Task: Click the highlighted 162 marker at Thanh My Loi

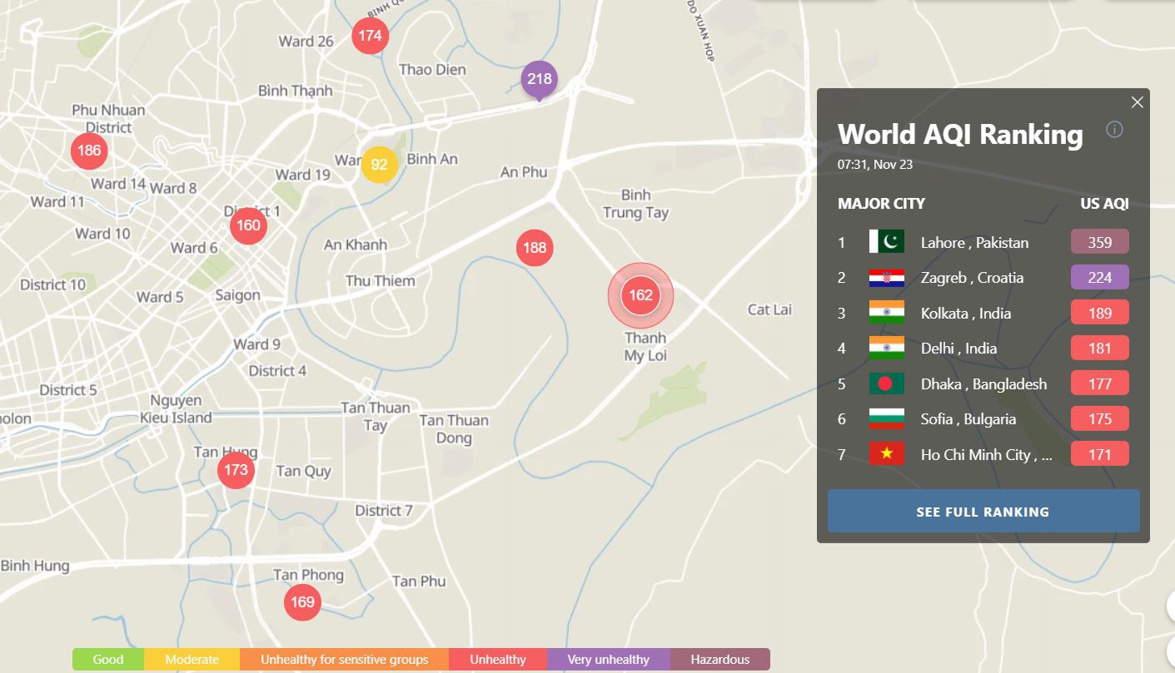Action: click(x=640, y=295)
